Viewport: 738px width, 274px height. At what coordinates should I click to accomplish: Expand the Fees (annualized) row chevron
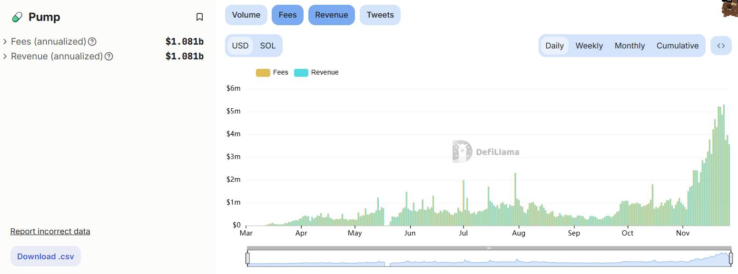coord(5,42)
